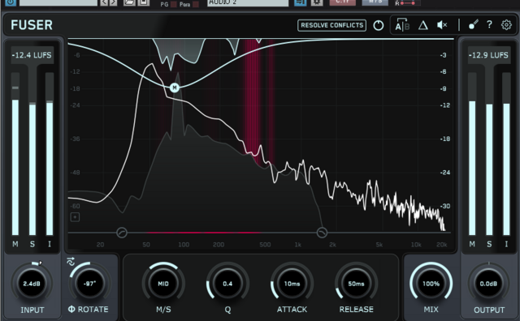Toggle the plugin bypass power icon
The height and width of the screenshot is (321, 520).
[x=379, y=25]
